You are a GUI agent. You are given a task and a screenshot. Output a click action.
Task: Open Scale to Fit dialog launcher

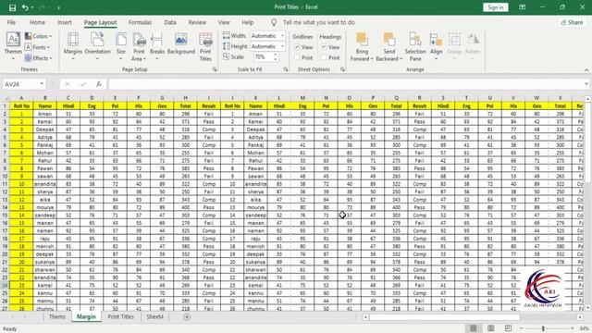pyautogui.click(x=286, y=69)
